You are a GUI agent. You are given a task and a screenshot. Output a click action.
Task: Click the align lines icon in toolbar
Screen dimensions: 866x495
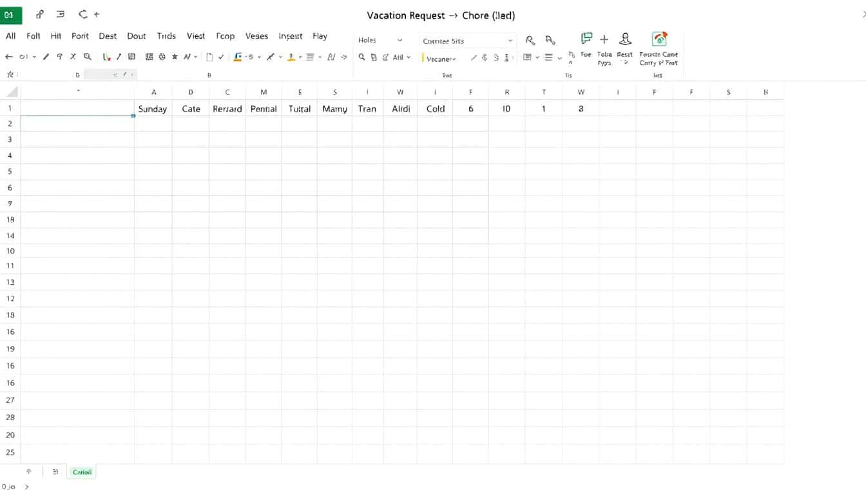[310, 57]
